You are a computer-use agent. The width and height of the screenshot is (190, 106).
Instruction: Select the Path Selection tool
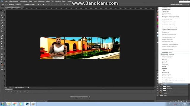click(x=2, y=52)
